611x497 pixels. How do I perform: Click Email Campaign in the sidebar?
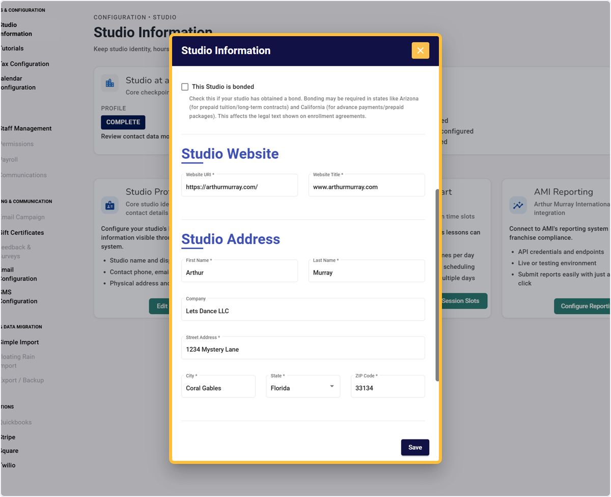coord(22,217)
